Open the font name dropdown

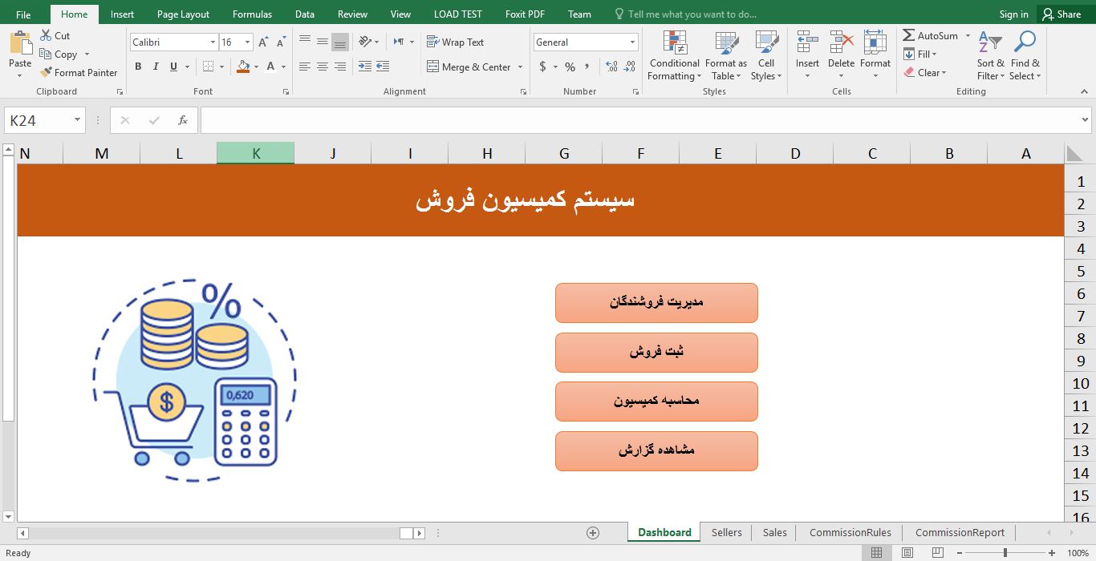click(213, 42)
